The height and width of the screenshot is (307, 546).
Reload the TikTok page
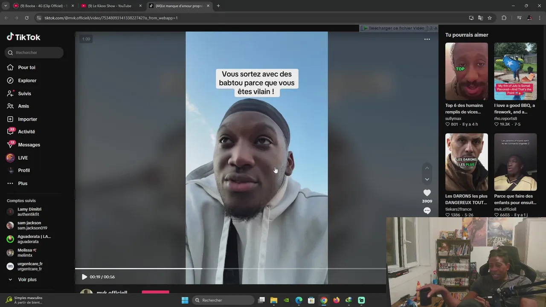coord(26,18)
